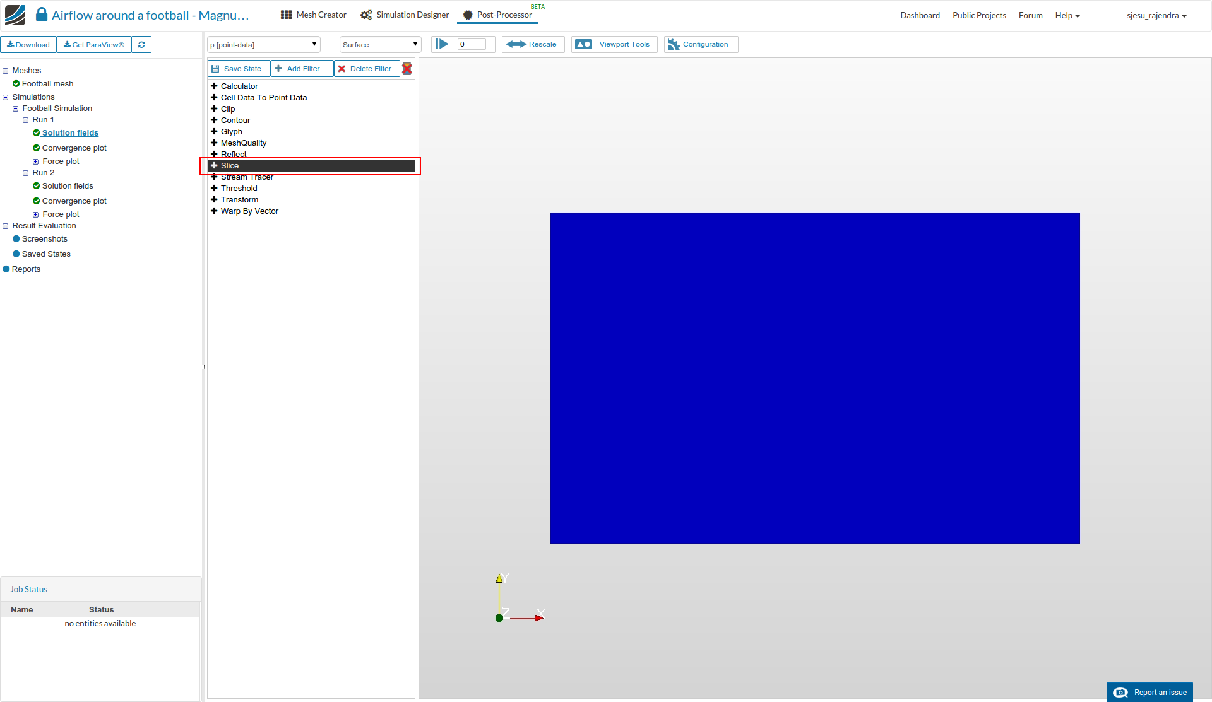Screen dimensions: 1212x702
Task: Open the Run 1 Solution fields link
Action: (70, 133)
